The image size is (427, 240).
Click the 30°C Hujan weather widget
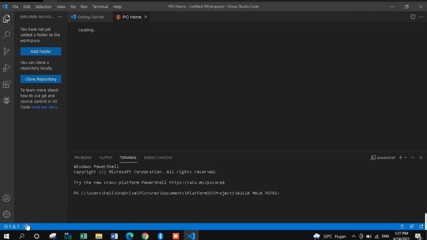(330, 236)
